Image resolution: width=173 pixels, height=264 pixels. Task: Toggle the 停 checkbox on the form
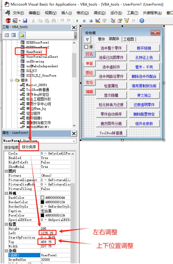click(x=86, y=47)
